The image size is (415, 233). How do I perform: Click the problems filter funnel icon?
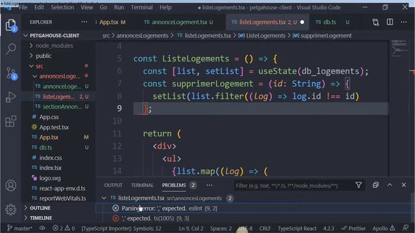(359, 185)
